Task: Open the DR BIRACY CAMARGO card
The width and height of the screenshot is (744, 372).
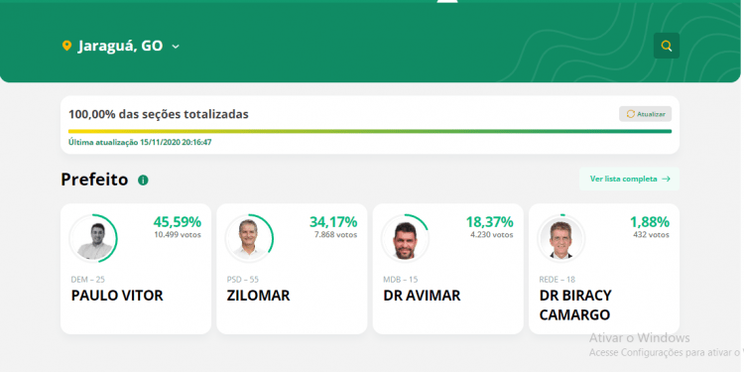Action: (604, 269)
